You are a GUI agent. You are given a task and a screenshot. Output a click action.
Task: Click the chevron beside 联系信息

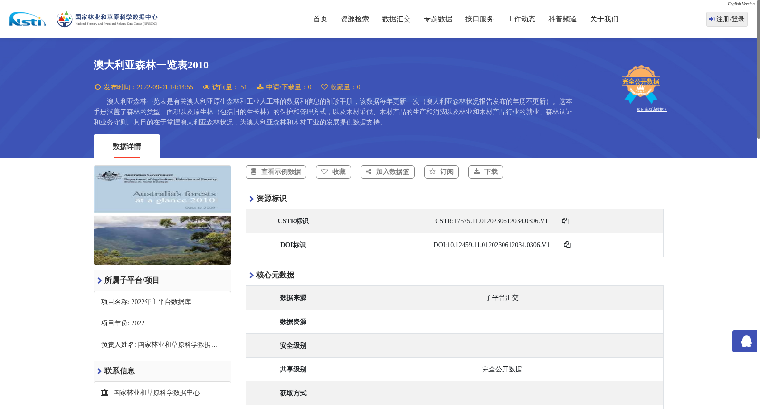click(99, 371)
